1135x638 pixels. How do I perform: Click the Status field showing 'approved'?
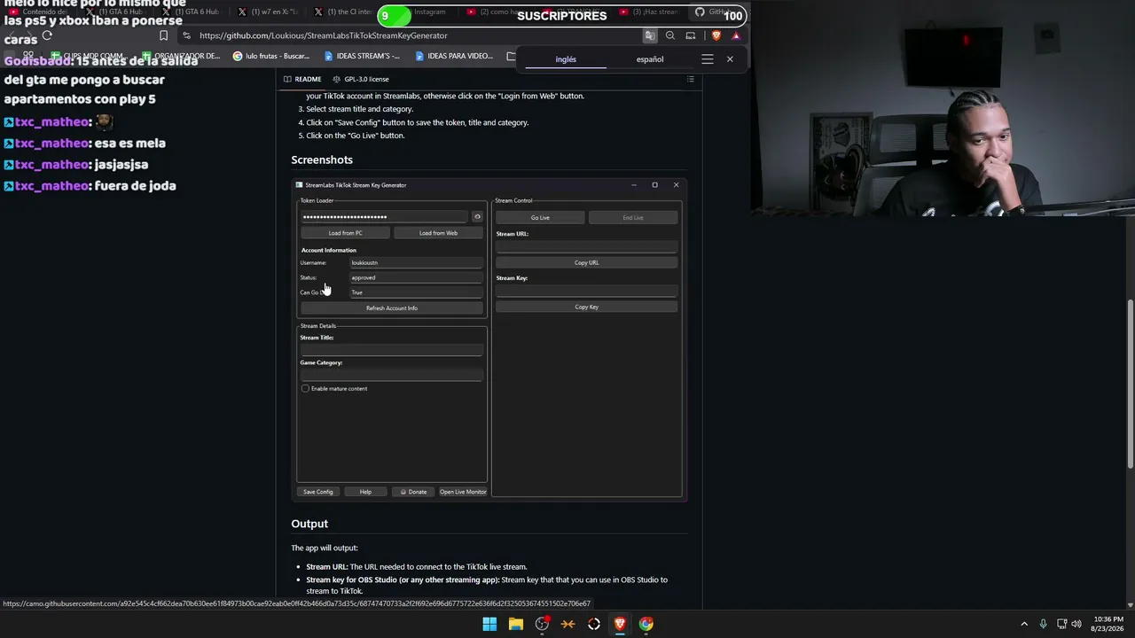[x=416, y=277]
